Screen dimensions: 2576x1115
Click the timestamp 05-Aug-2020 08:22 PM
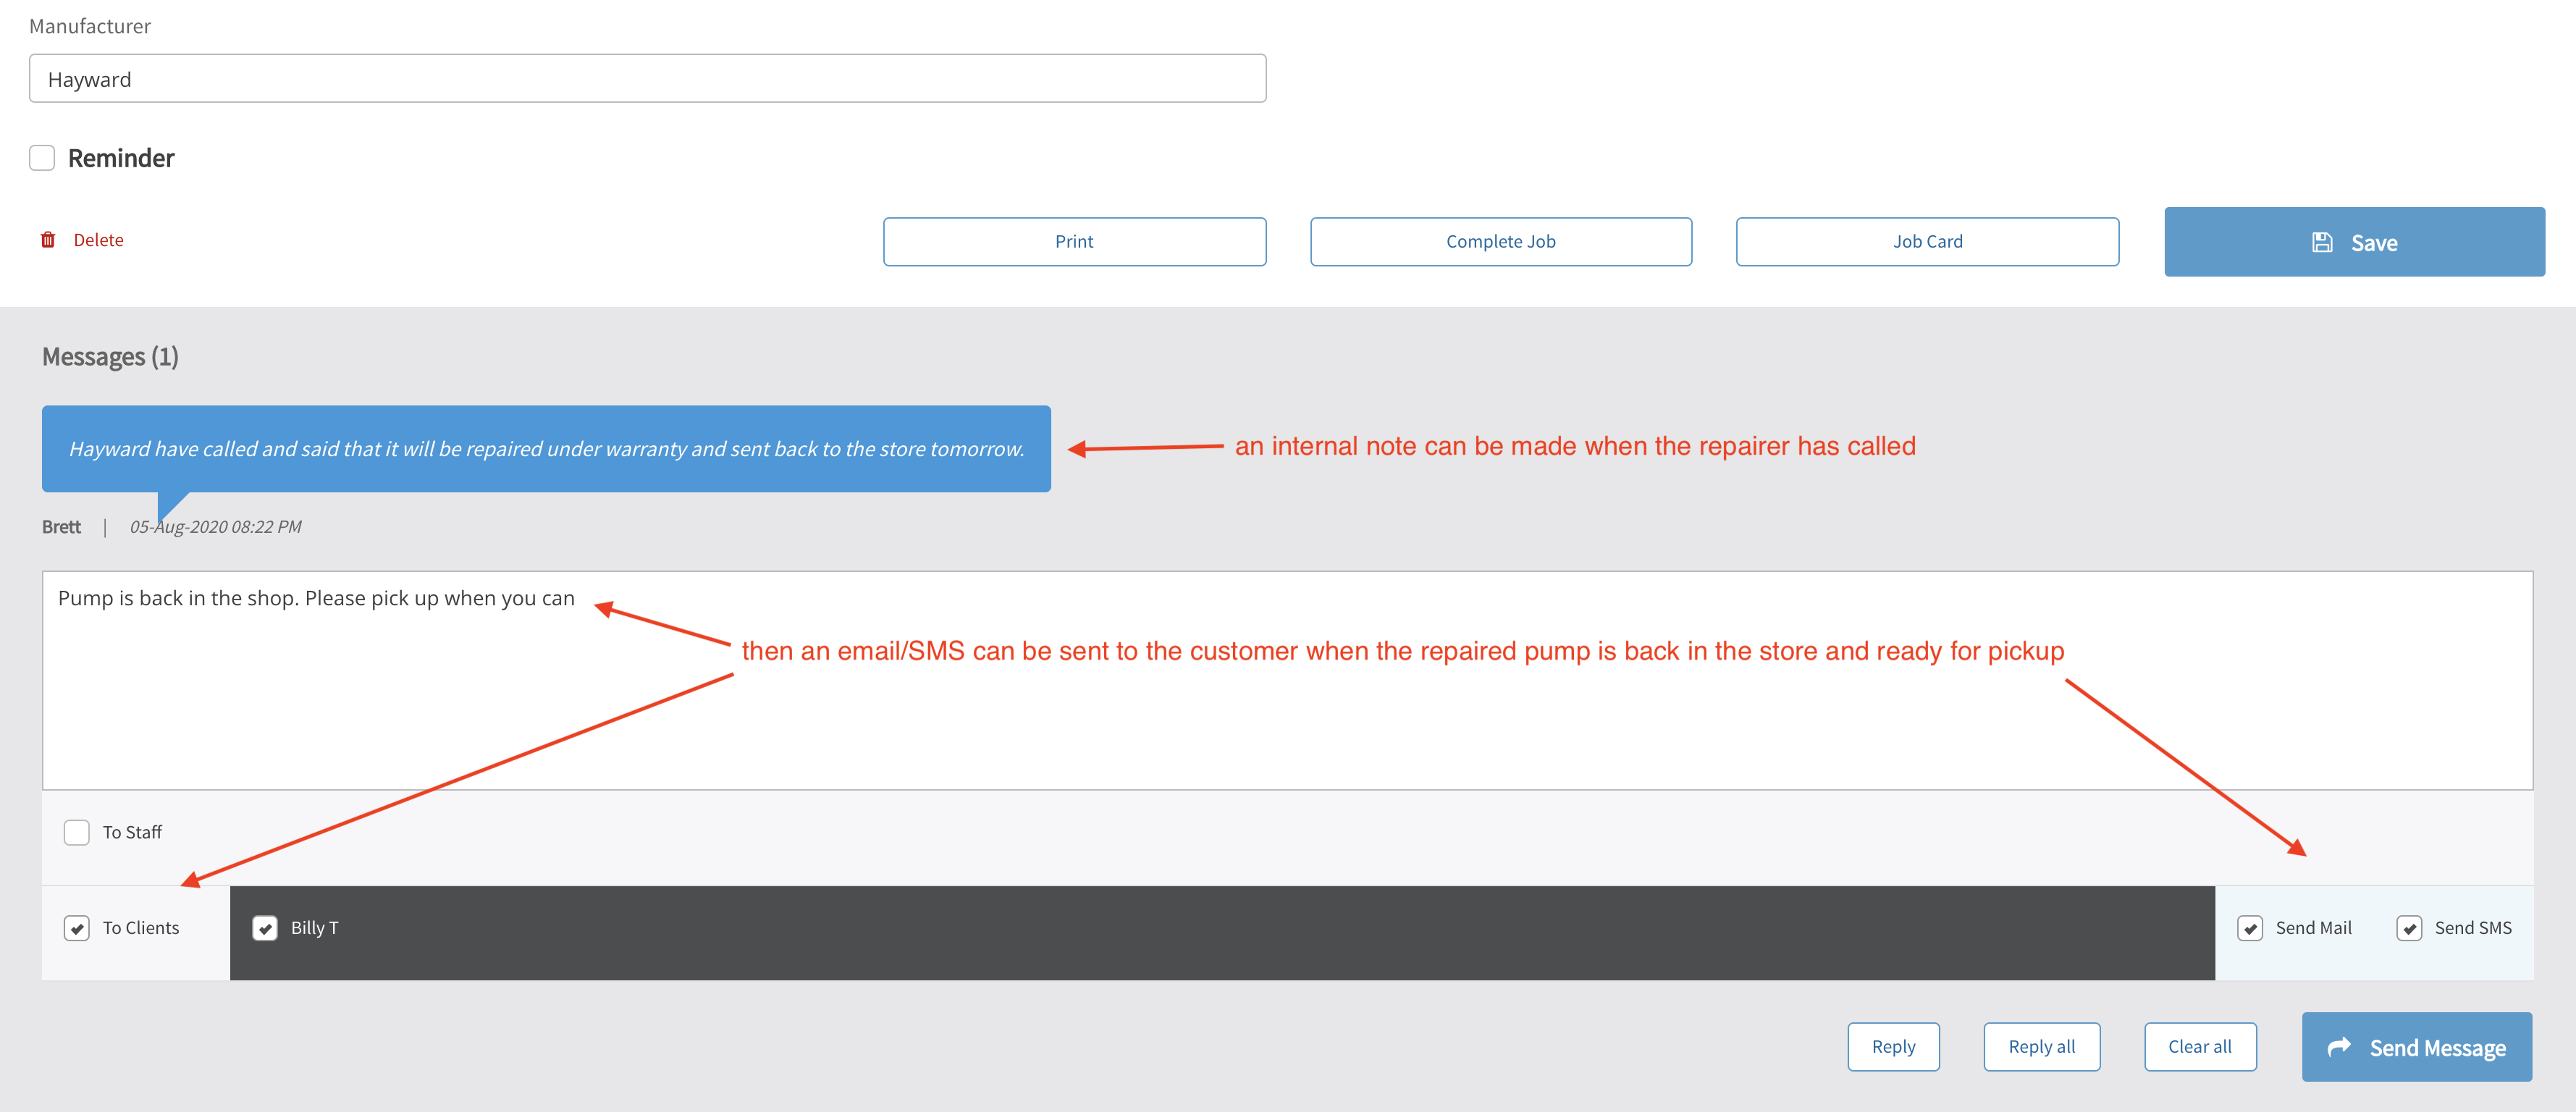point(215,527)
